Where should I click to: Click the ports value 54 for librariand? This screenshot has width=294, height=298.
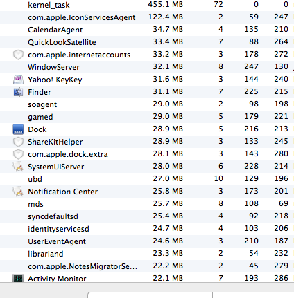point(254,253)
